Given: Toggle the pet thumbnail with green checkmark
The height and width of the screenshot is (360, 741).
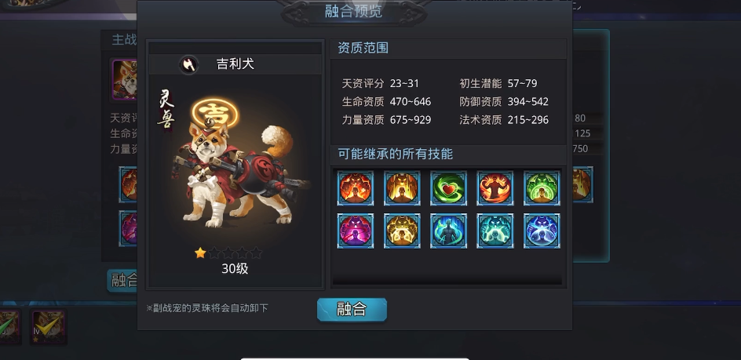Looking at the screenshot, I should pyautogui.click(x=10, y=326).
